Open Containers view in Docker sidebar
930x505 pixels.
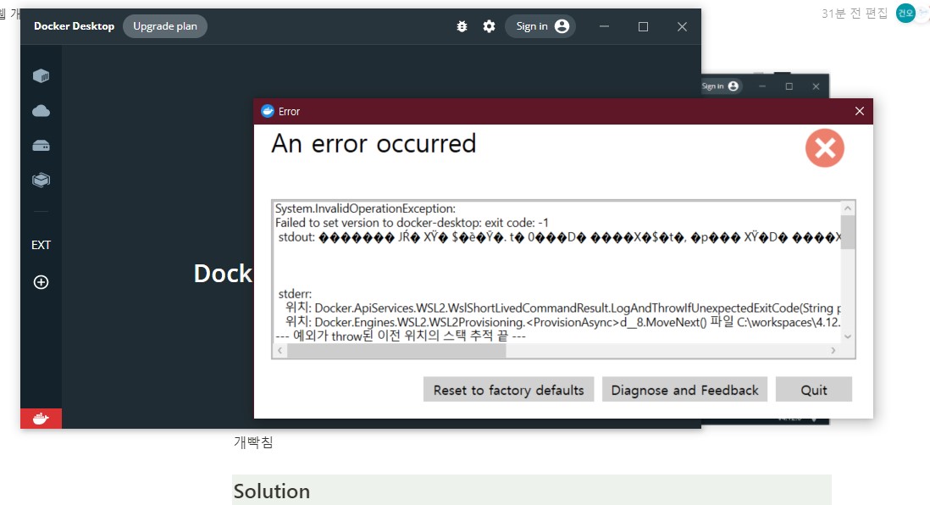pos(41,76)
